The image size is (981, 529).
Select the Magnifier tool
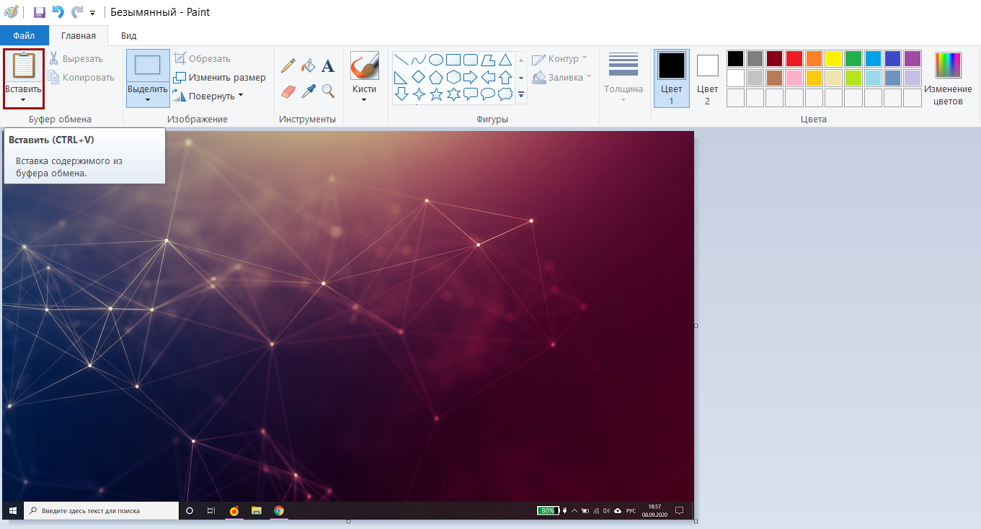point(328,91)
